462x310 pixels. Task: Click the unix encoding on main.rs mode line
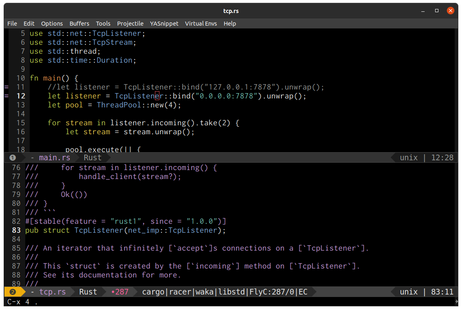pyautogui.click(x=409, y=158)
